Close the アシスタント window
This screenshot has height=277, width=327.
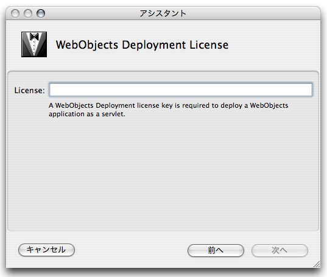[x=15, y=13]
